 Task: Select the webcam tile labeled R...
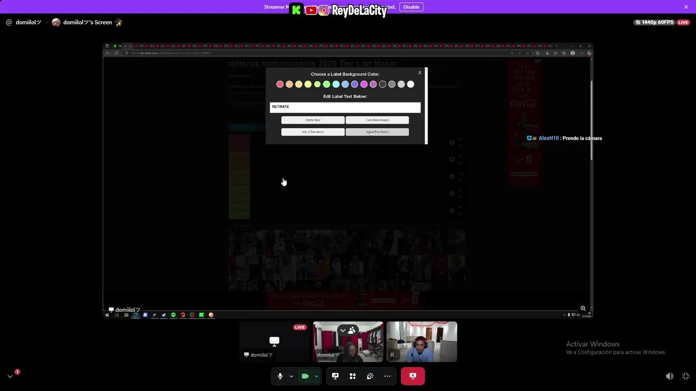pyautogui.click(x=422, y=342)
